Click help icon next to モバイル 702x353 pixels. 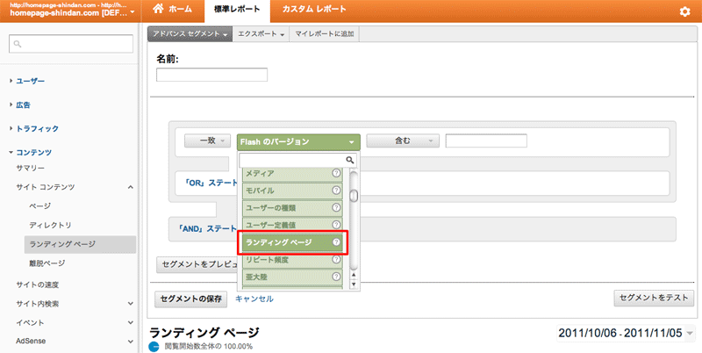coord(336,191)
